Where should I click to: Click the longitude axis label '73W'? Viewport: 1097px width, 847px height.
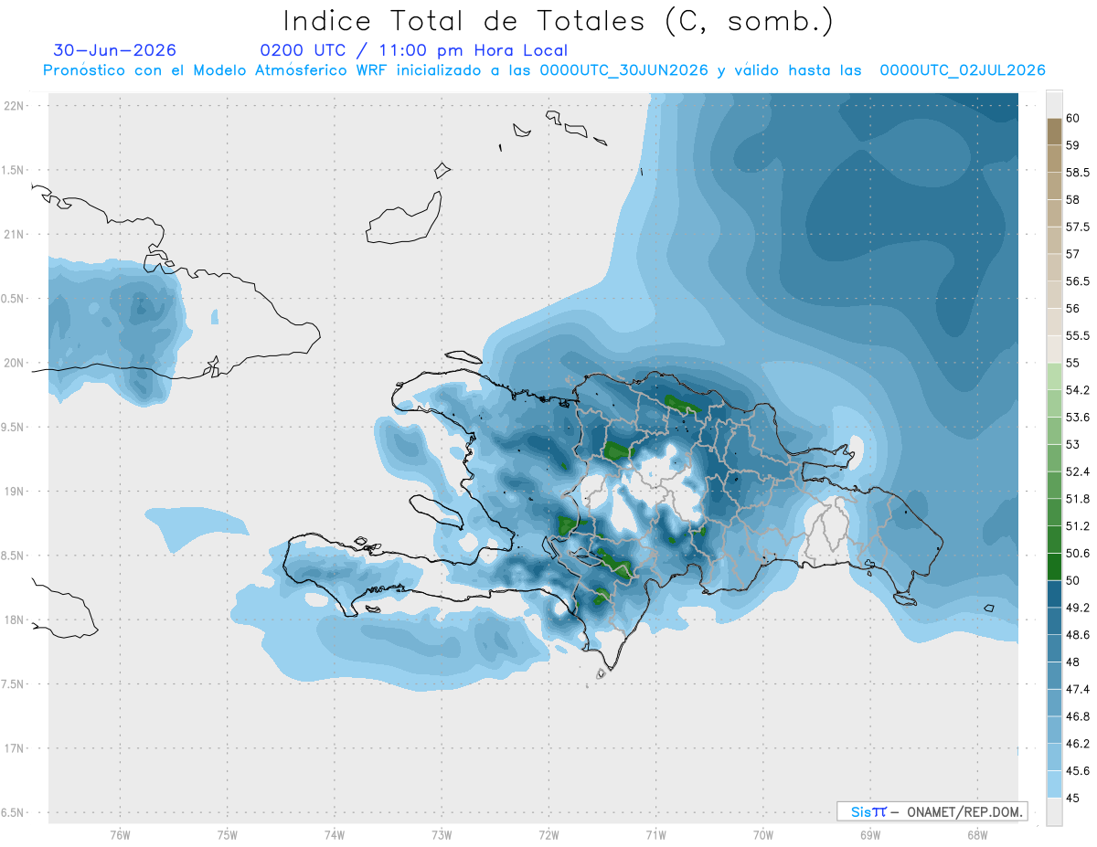(x=442, y=835)
